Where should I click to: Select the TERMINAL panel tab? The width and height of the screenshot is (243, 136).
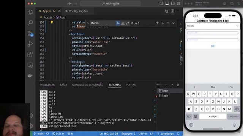pos(115,85)
